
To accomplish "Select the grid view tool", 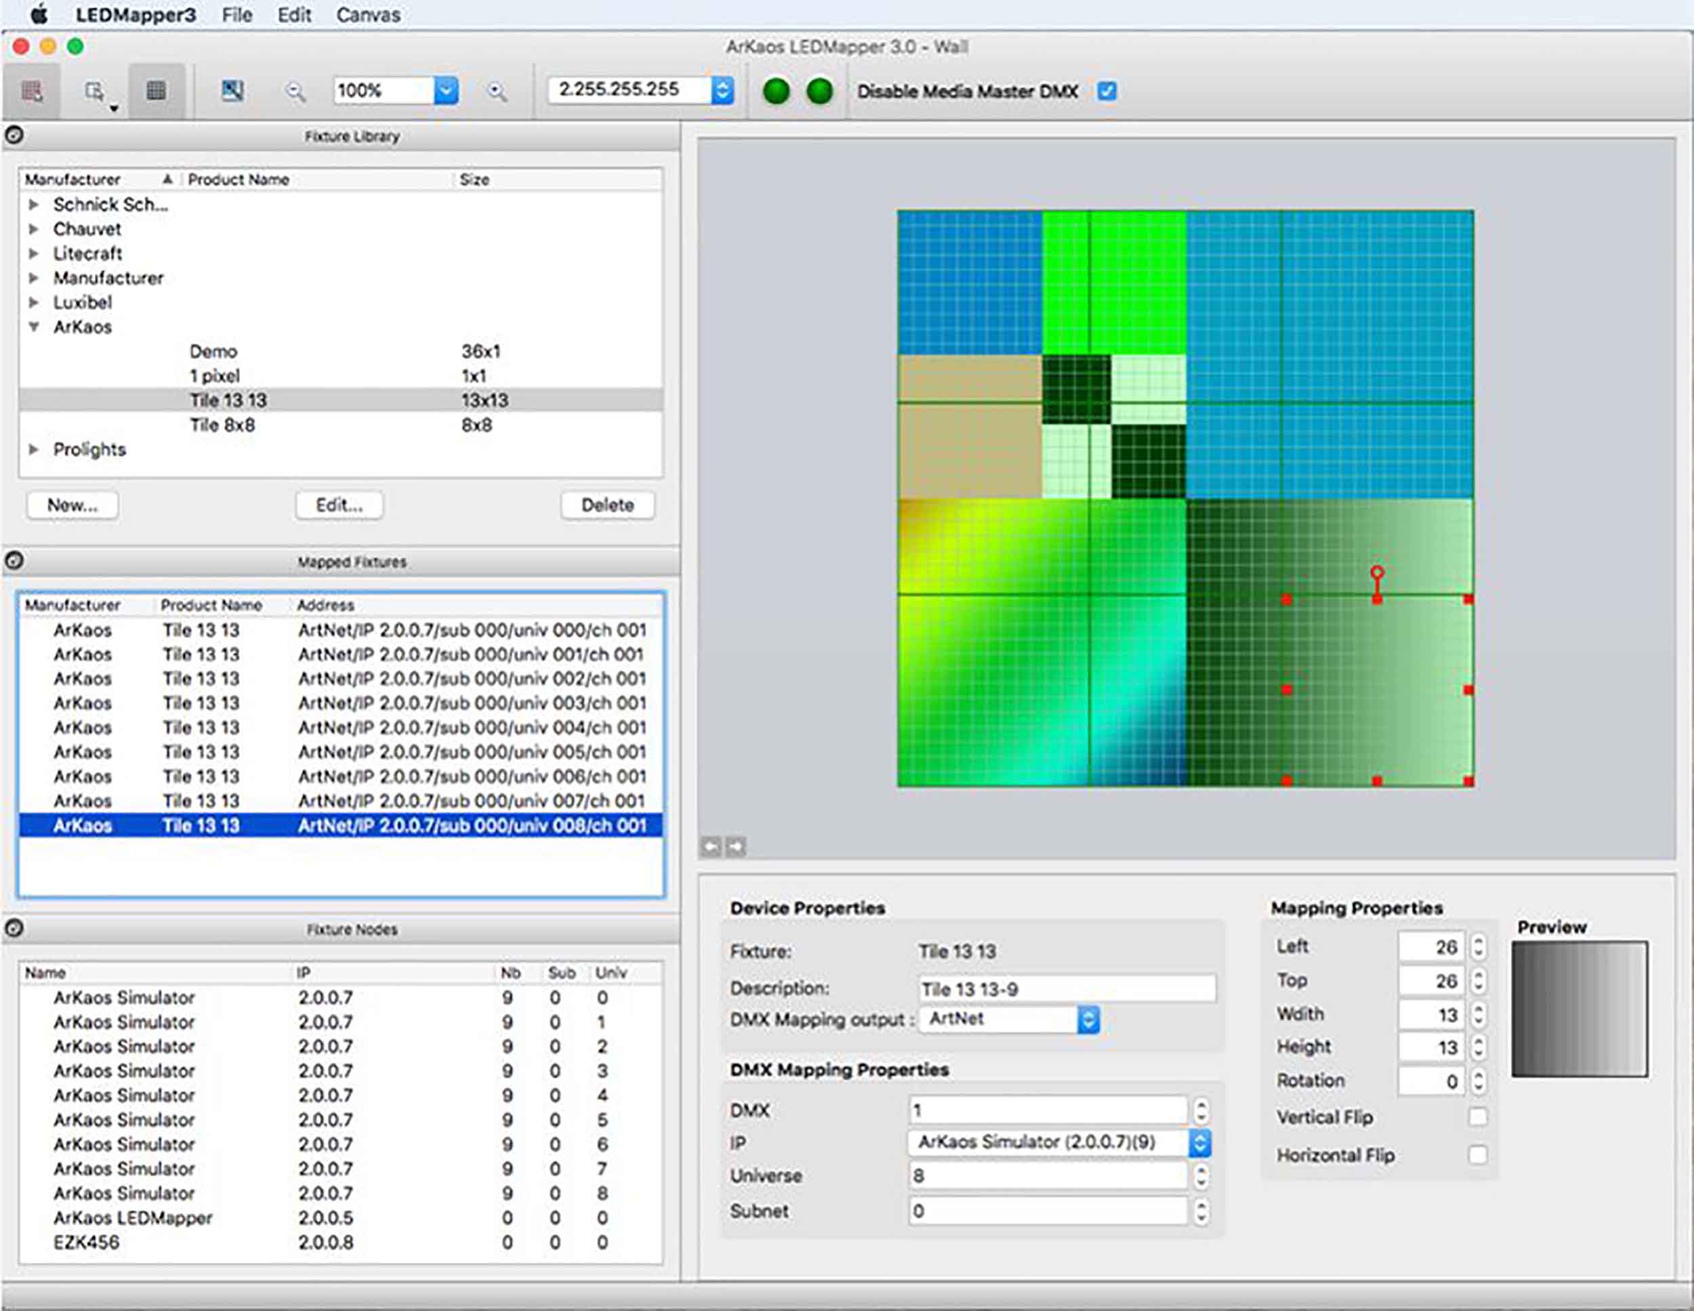I will (x=157, y=89).
